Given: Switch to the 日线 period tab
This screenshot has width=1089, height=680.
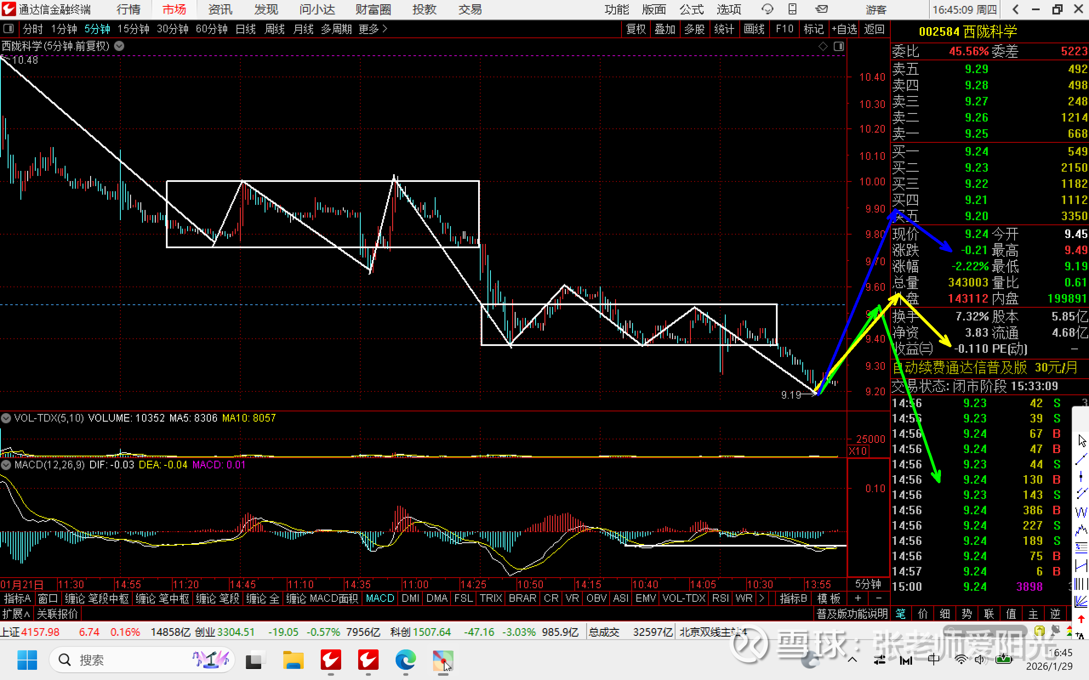Looking at the screenshot, I should pos(246,29).
